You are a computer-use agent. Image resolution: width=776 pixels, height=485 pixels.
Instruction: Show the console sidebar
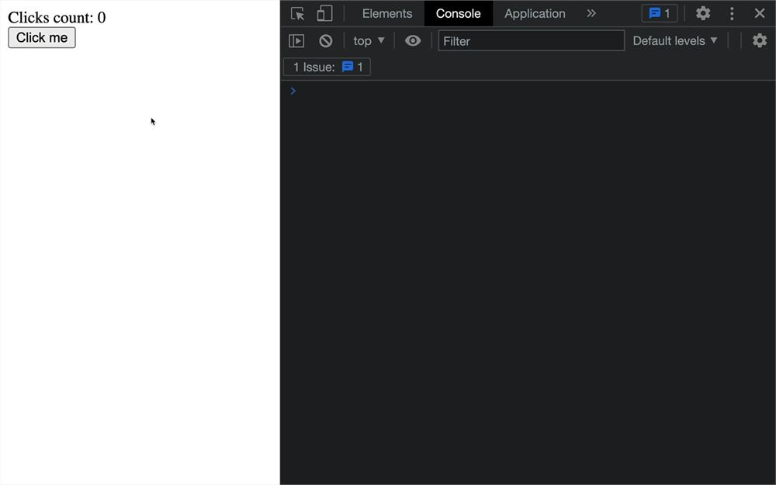296,40
